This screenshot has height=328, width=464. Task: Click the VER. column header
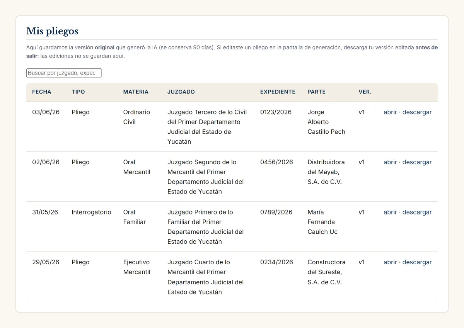coord(365,92)
